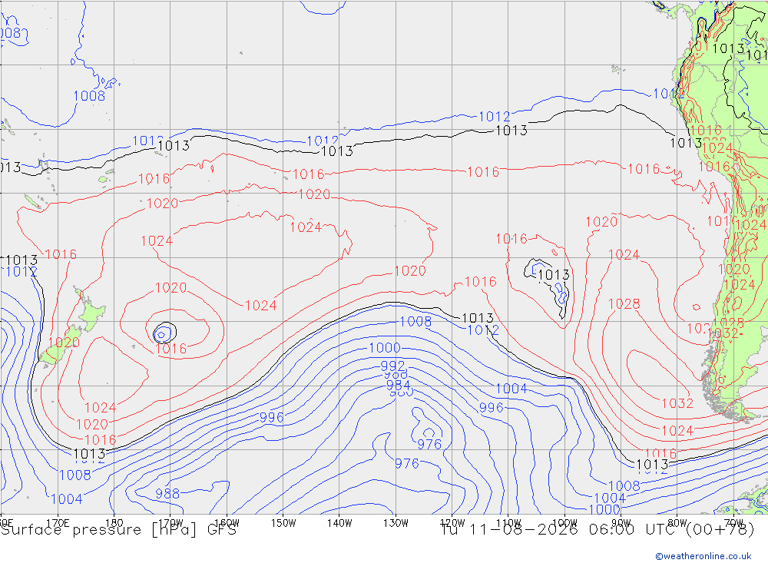The width and height of the screenshot is (768, 563).
Task: Click the 'Surface pressure [hPa] GFS' title text
Action: click(118, 530)
